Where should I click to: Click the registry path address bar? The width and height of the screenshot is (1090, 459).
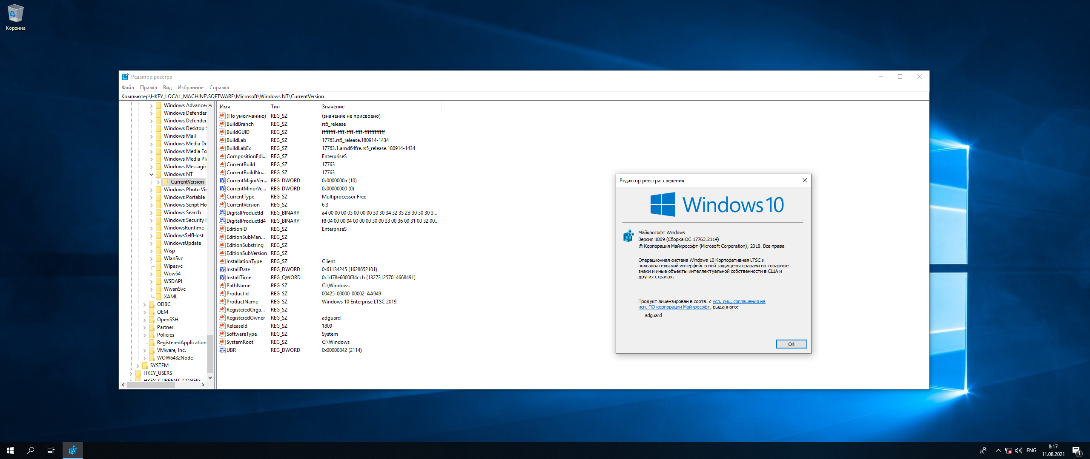pos(524,96)
